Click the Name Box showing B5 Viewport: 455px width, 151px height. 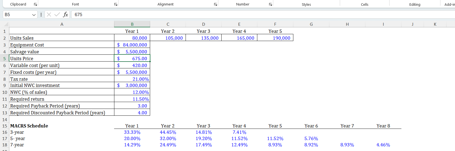[17, 14]
